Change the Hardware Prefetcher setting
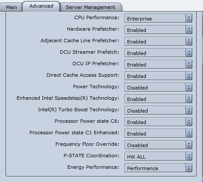203x182 pixels. point(159,30)
